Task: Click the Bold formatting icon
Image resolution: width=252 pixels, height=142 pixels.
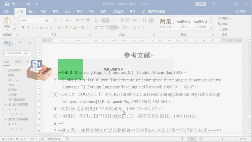Action: click(x=23, y=27)
